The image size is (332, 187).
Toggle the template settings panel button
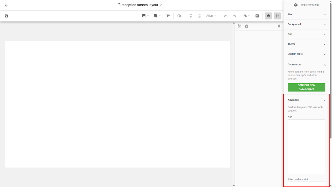(277, 16)
